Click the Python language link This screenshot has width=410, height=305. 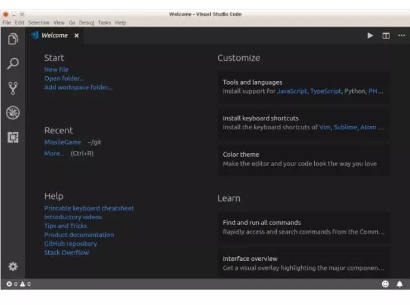355,91
